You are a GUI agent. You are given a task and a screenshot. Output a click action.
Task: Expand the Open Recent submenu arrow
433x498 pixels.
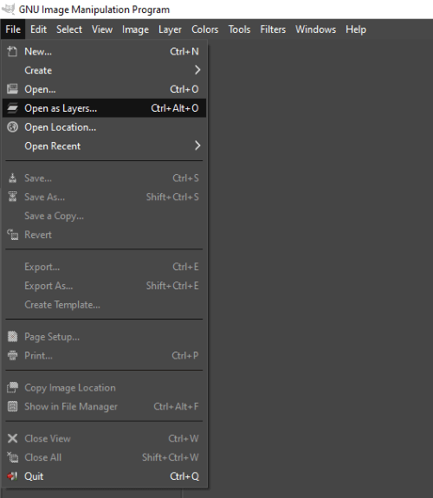[197, 146]
